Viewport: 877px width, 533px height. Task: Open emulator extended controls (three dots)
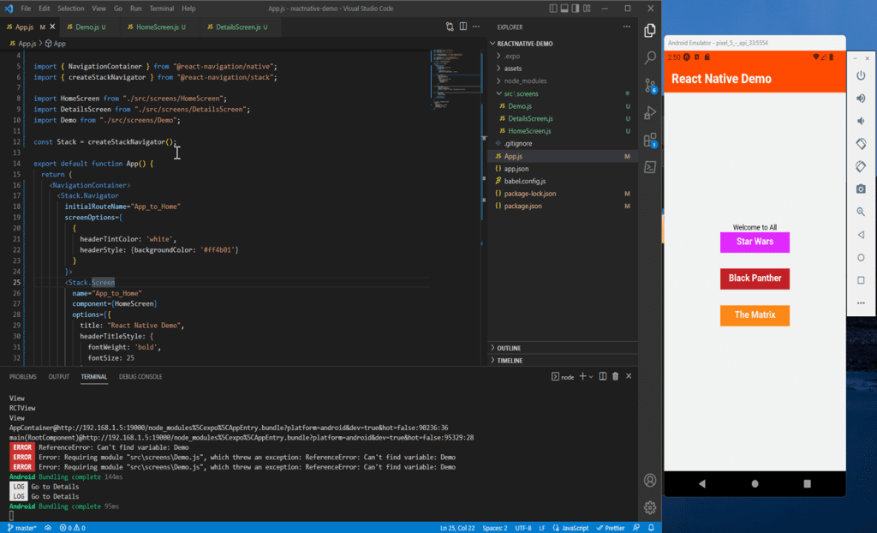pyautogui.click(x=861, y=302)
